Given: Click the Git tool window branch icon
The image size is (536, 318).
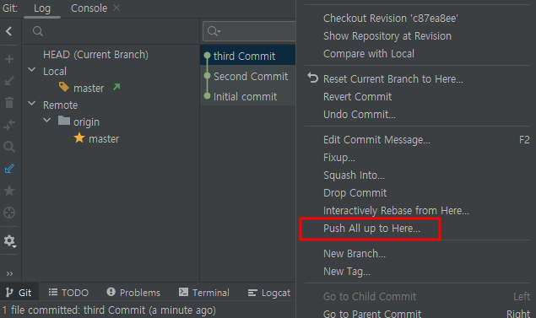Looking at the screenshot, I should point(9,293).
